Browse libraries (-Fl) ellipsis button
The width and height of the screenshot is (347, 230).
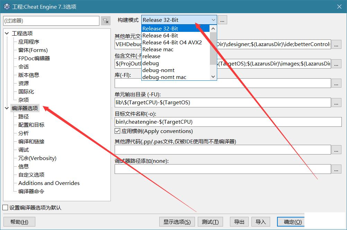(336, 83)
